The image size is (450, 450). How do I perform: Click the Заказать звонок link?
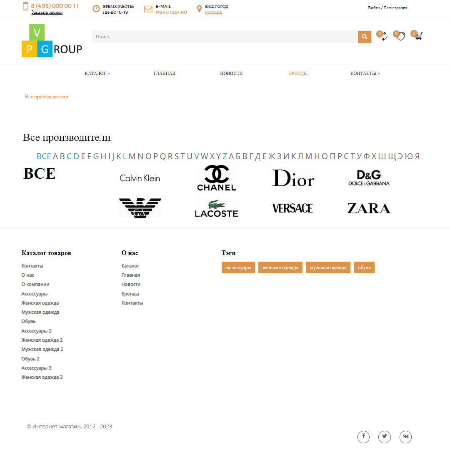(x=47, y=12)
